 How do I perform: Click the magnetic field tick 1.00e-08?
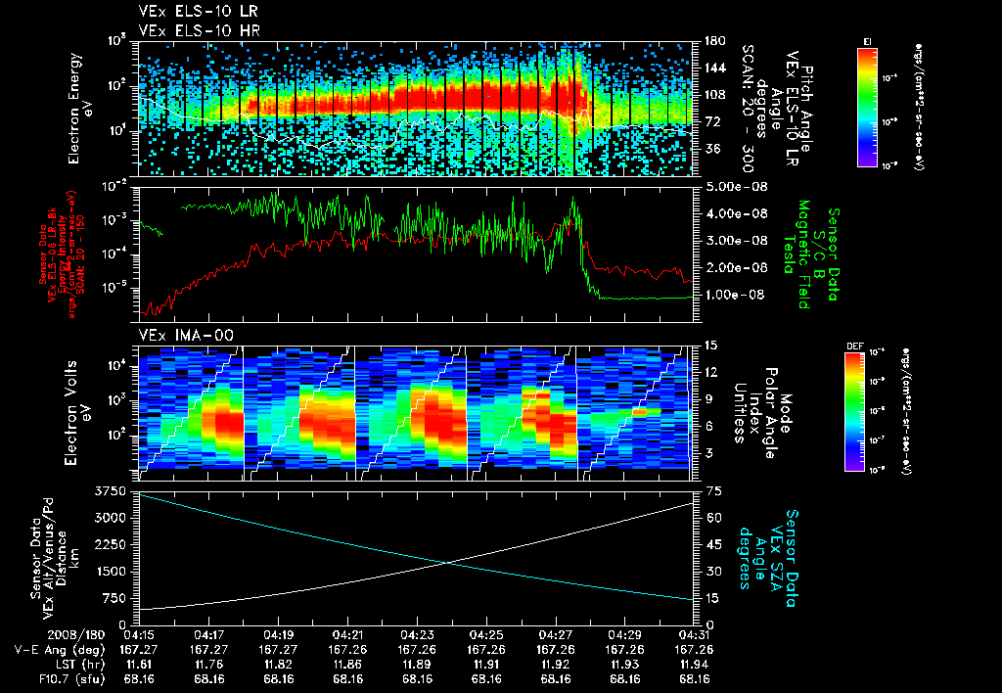pos(736,295)
